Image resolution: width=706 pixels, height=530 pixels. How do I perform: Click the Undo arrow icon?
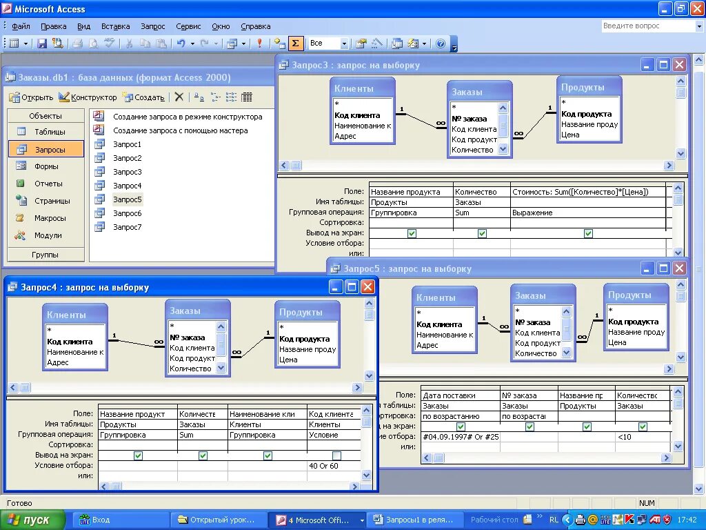pos(181,43)
